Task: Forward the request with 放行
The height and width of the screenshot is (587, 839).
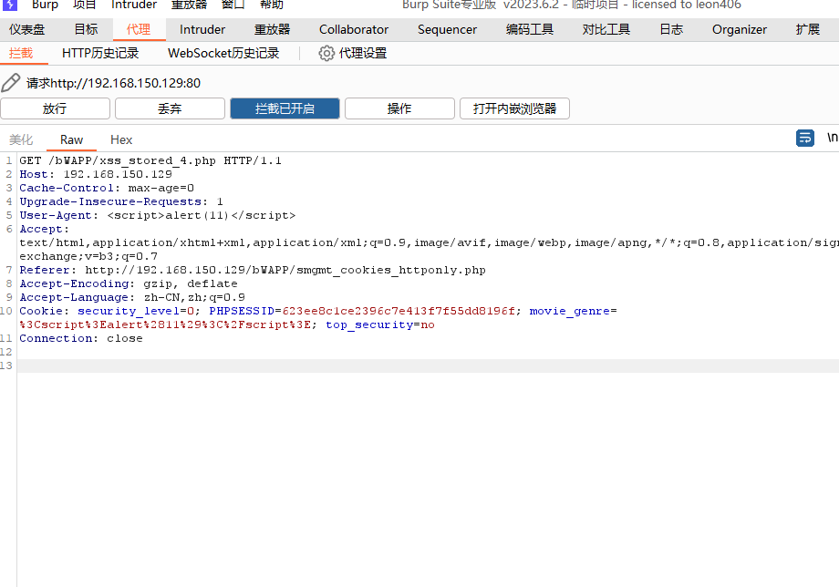Action: pyautogui.click(x=55, y=108)
